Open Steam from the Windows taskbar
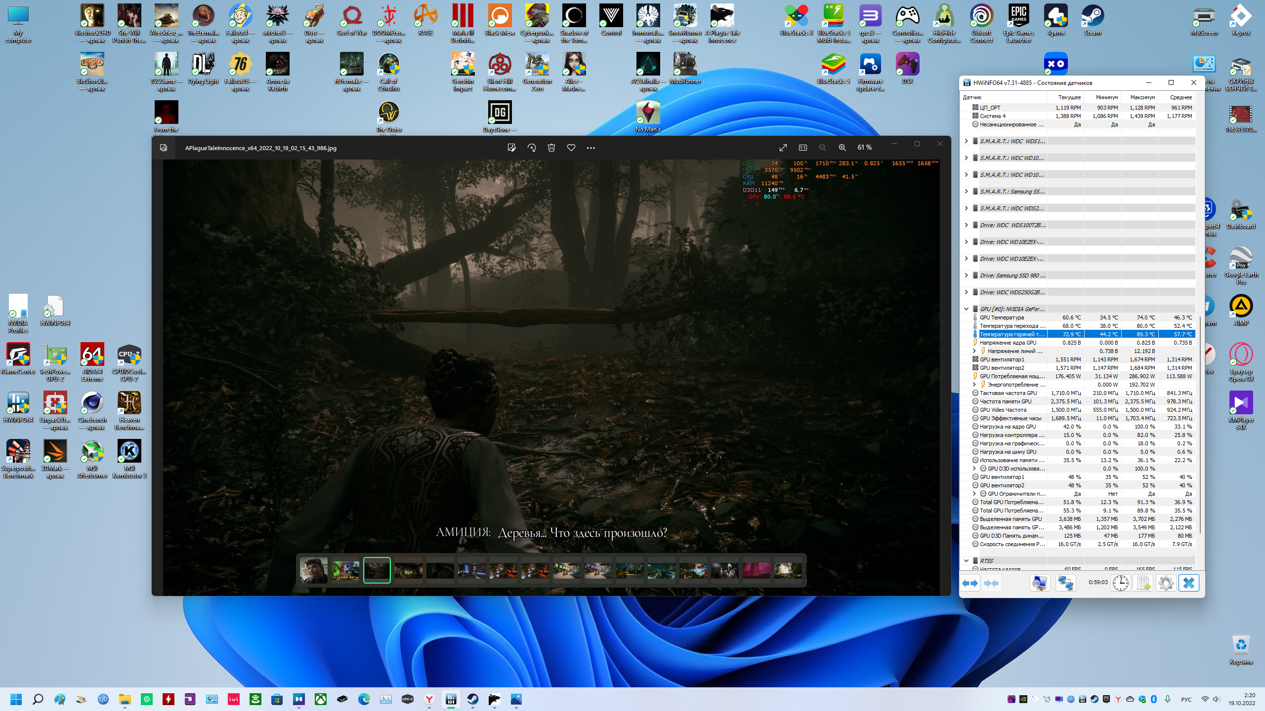The height and width of the screenshot is (711, 1265). pyautogui.click(x=473, y=699)
